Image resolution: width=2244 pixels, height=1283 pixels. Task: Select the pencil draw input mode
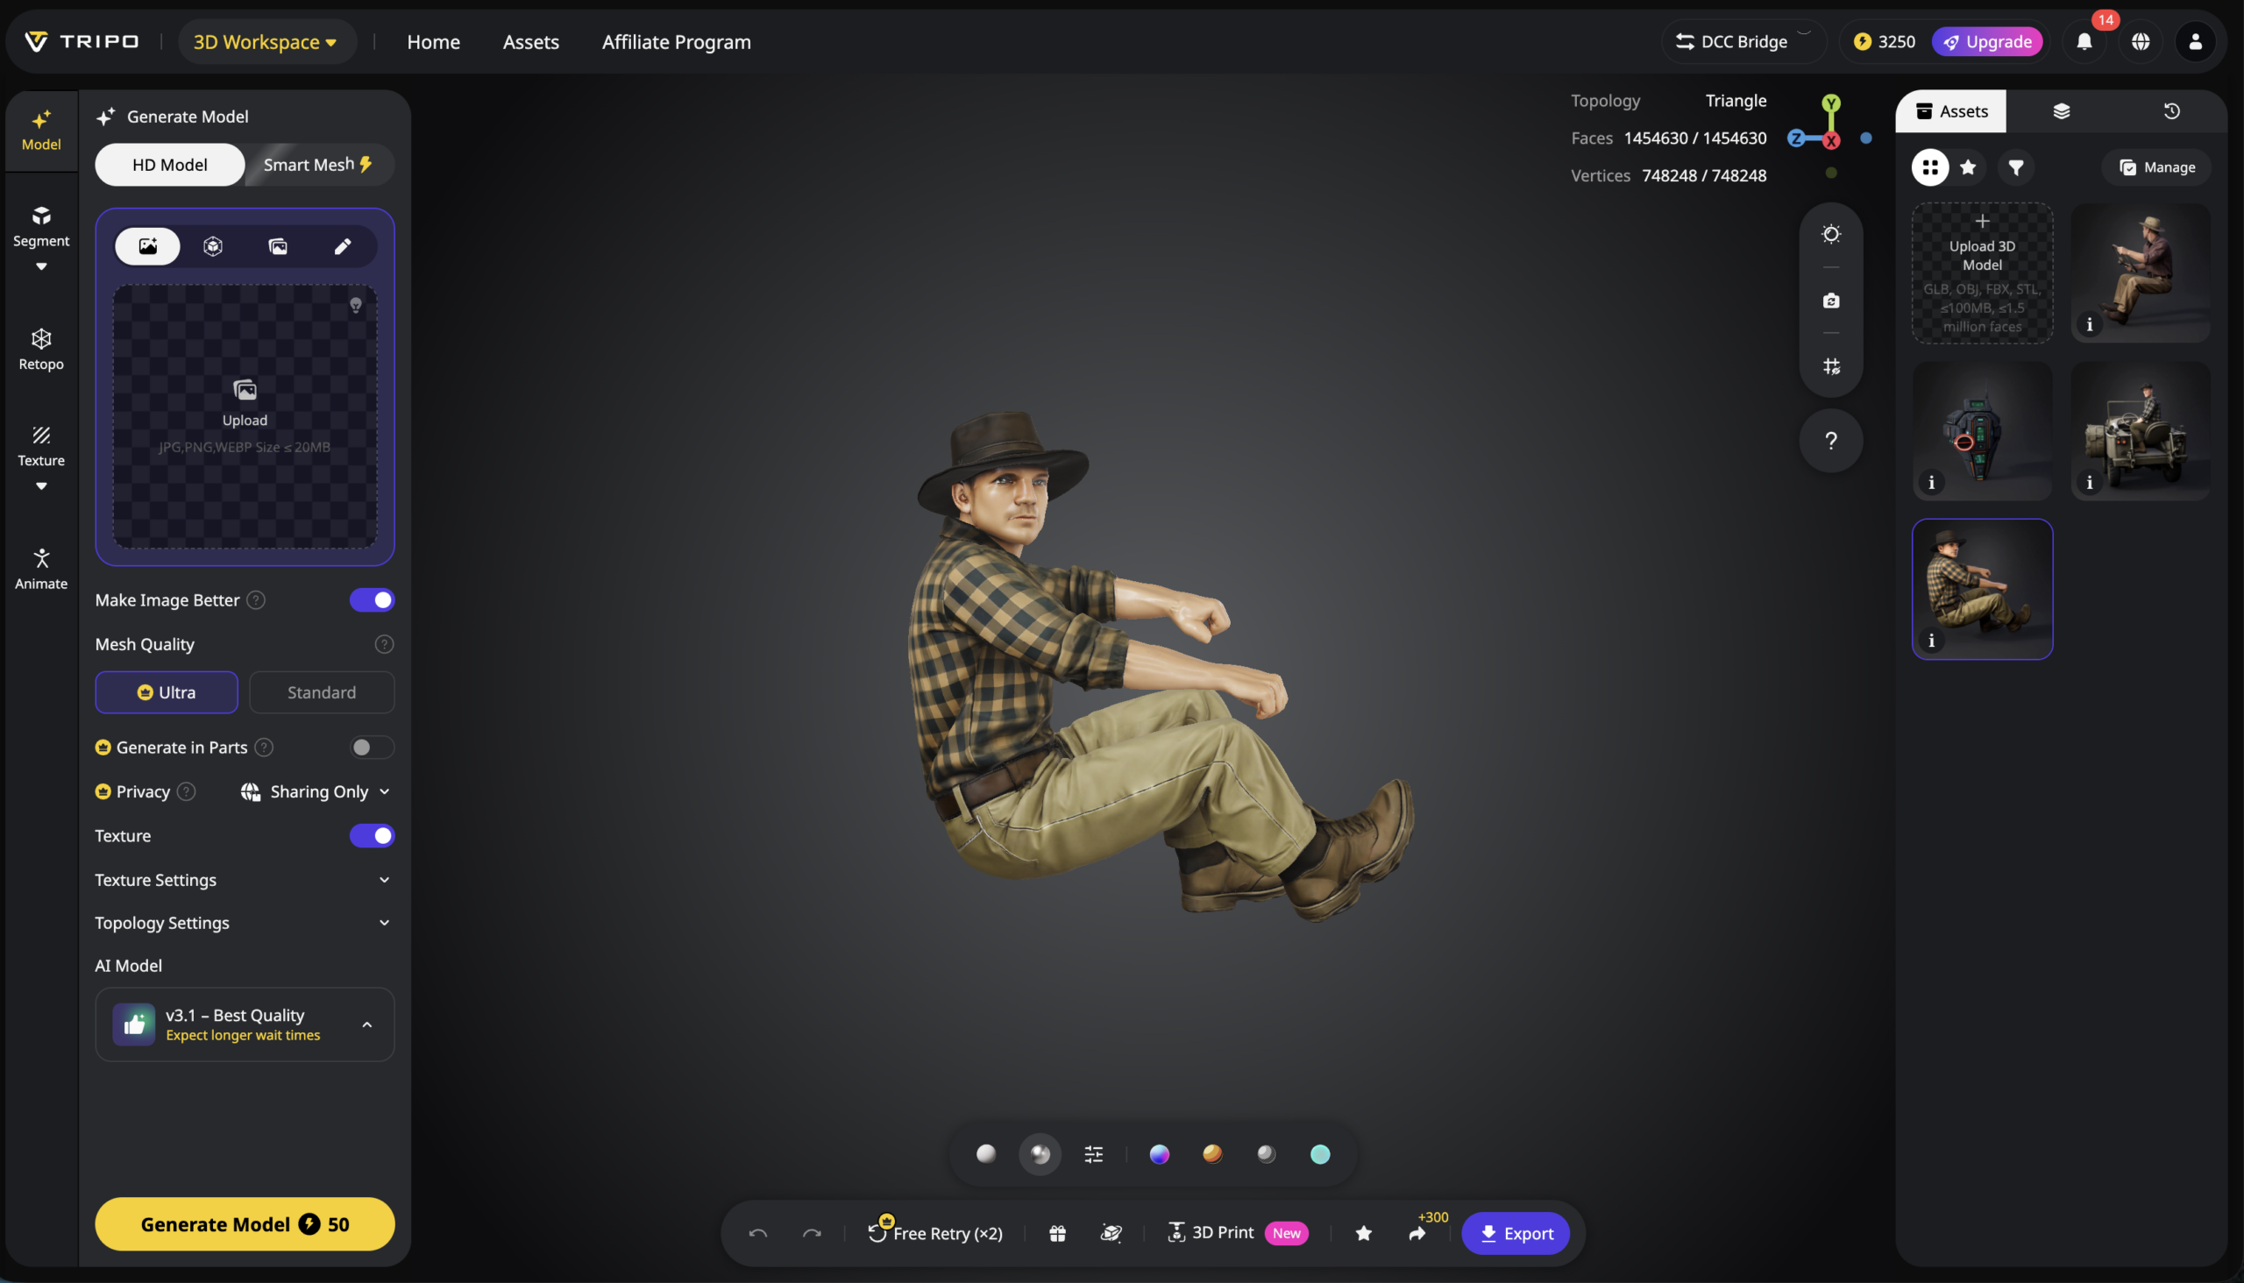(342, 246)
